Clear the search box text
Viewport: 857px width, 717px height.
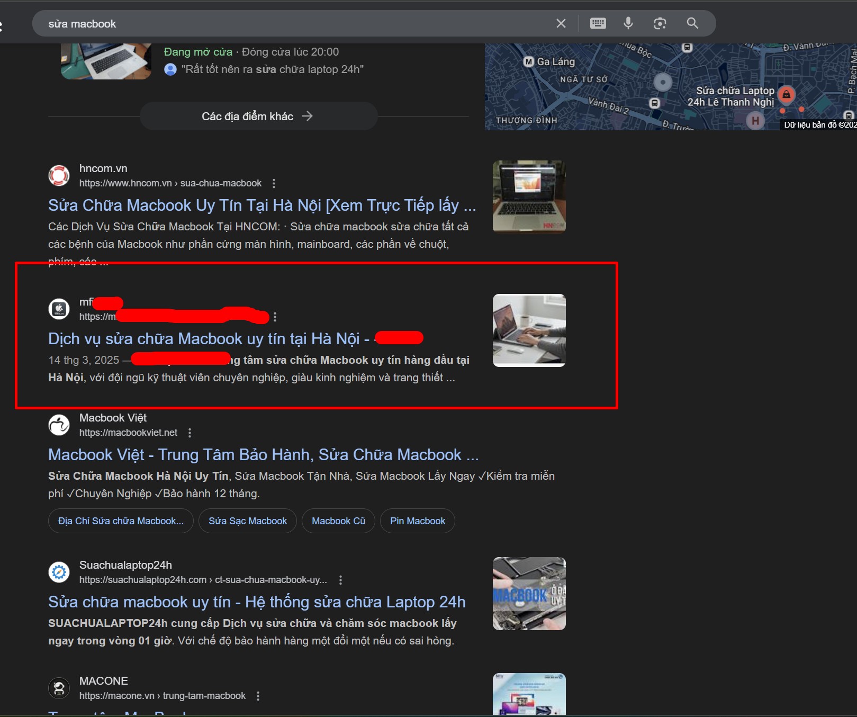pyautogui.click(x=561, y=23)
